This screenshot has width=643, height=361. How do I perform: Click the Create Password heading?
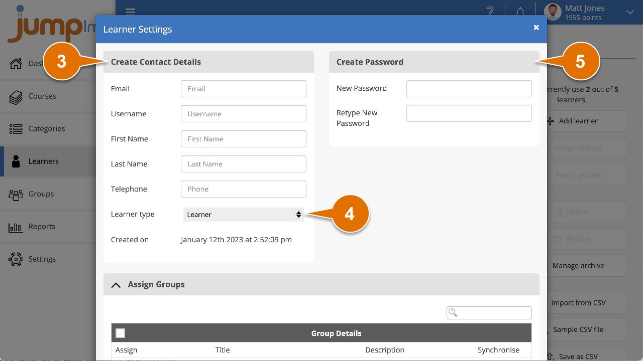(370, 62)
